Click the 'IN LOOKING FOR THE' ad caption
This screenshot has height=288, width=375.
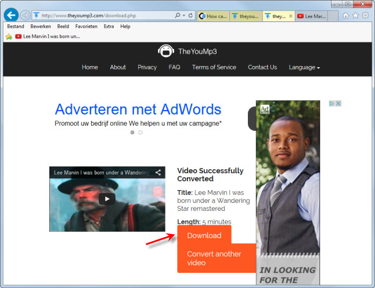pos(288,275)
